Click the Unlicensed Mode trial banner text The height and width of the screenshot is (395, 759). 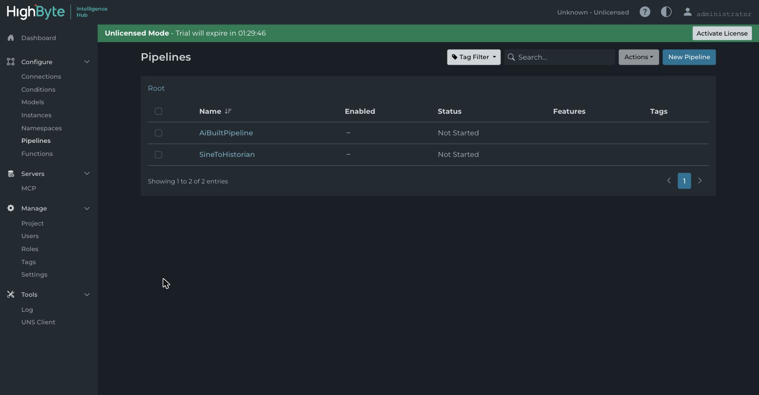(185, 33)
